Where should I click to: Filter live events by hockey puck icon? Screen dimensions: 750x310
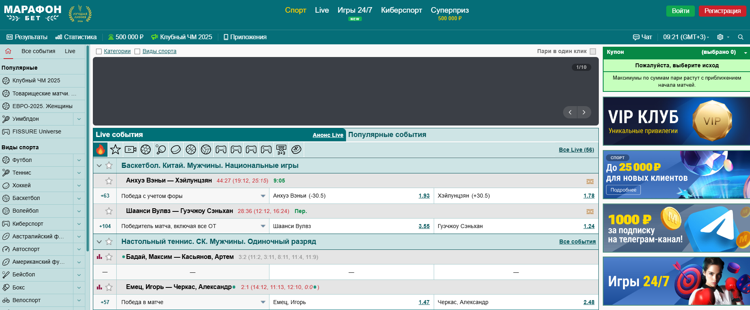coord(176,150)
